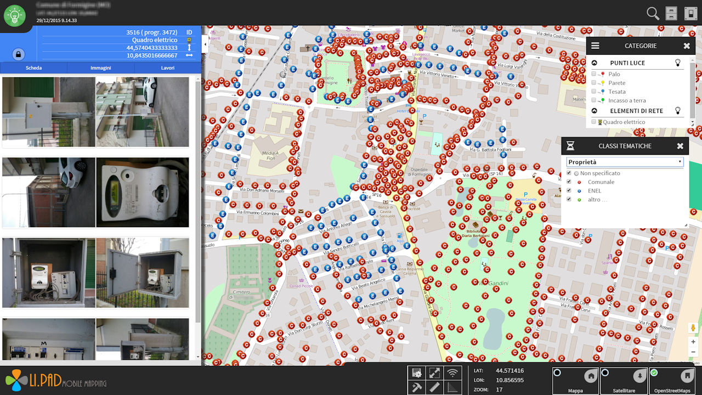Click the wifi signal icon in the bottom toolbar
702x395 pixels.
pos(452,374)
